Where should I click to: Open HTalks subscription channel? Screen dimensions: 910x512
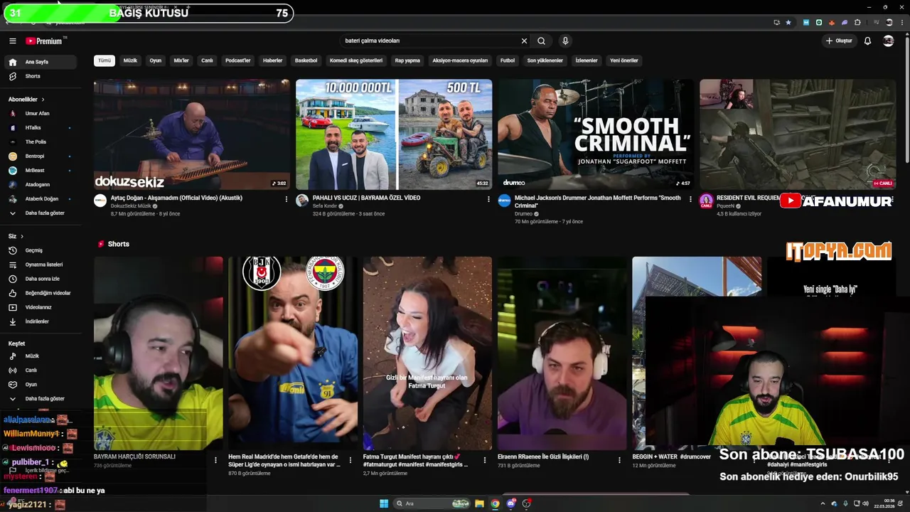click(41, 127)
